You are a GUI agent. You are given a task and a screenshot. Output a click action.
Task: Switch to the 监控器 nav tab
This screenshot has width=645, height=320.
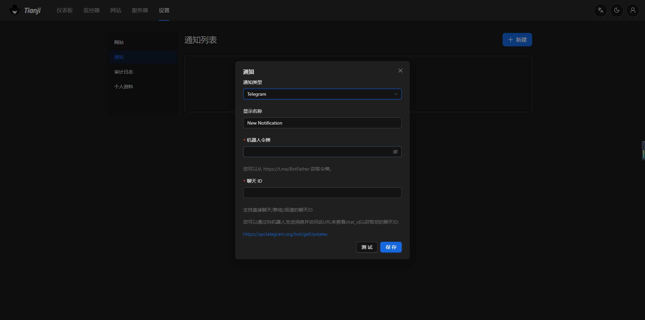(x=91, y=10)
